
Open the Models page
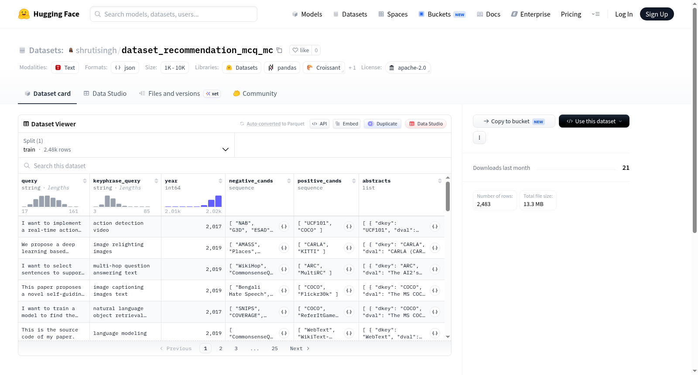[x=307, y=14]
